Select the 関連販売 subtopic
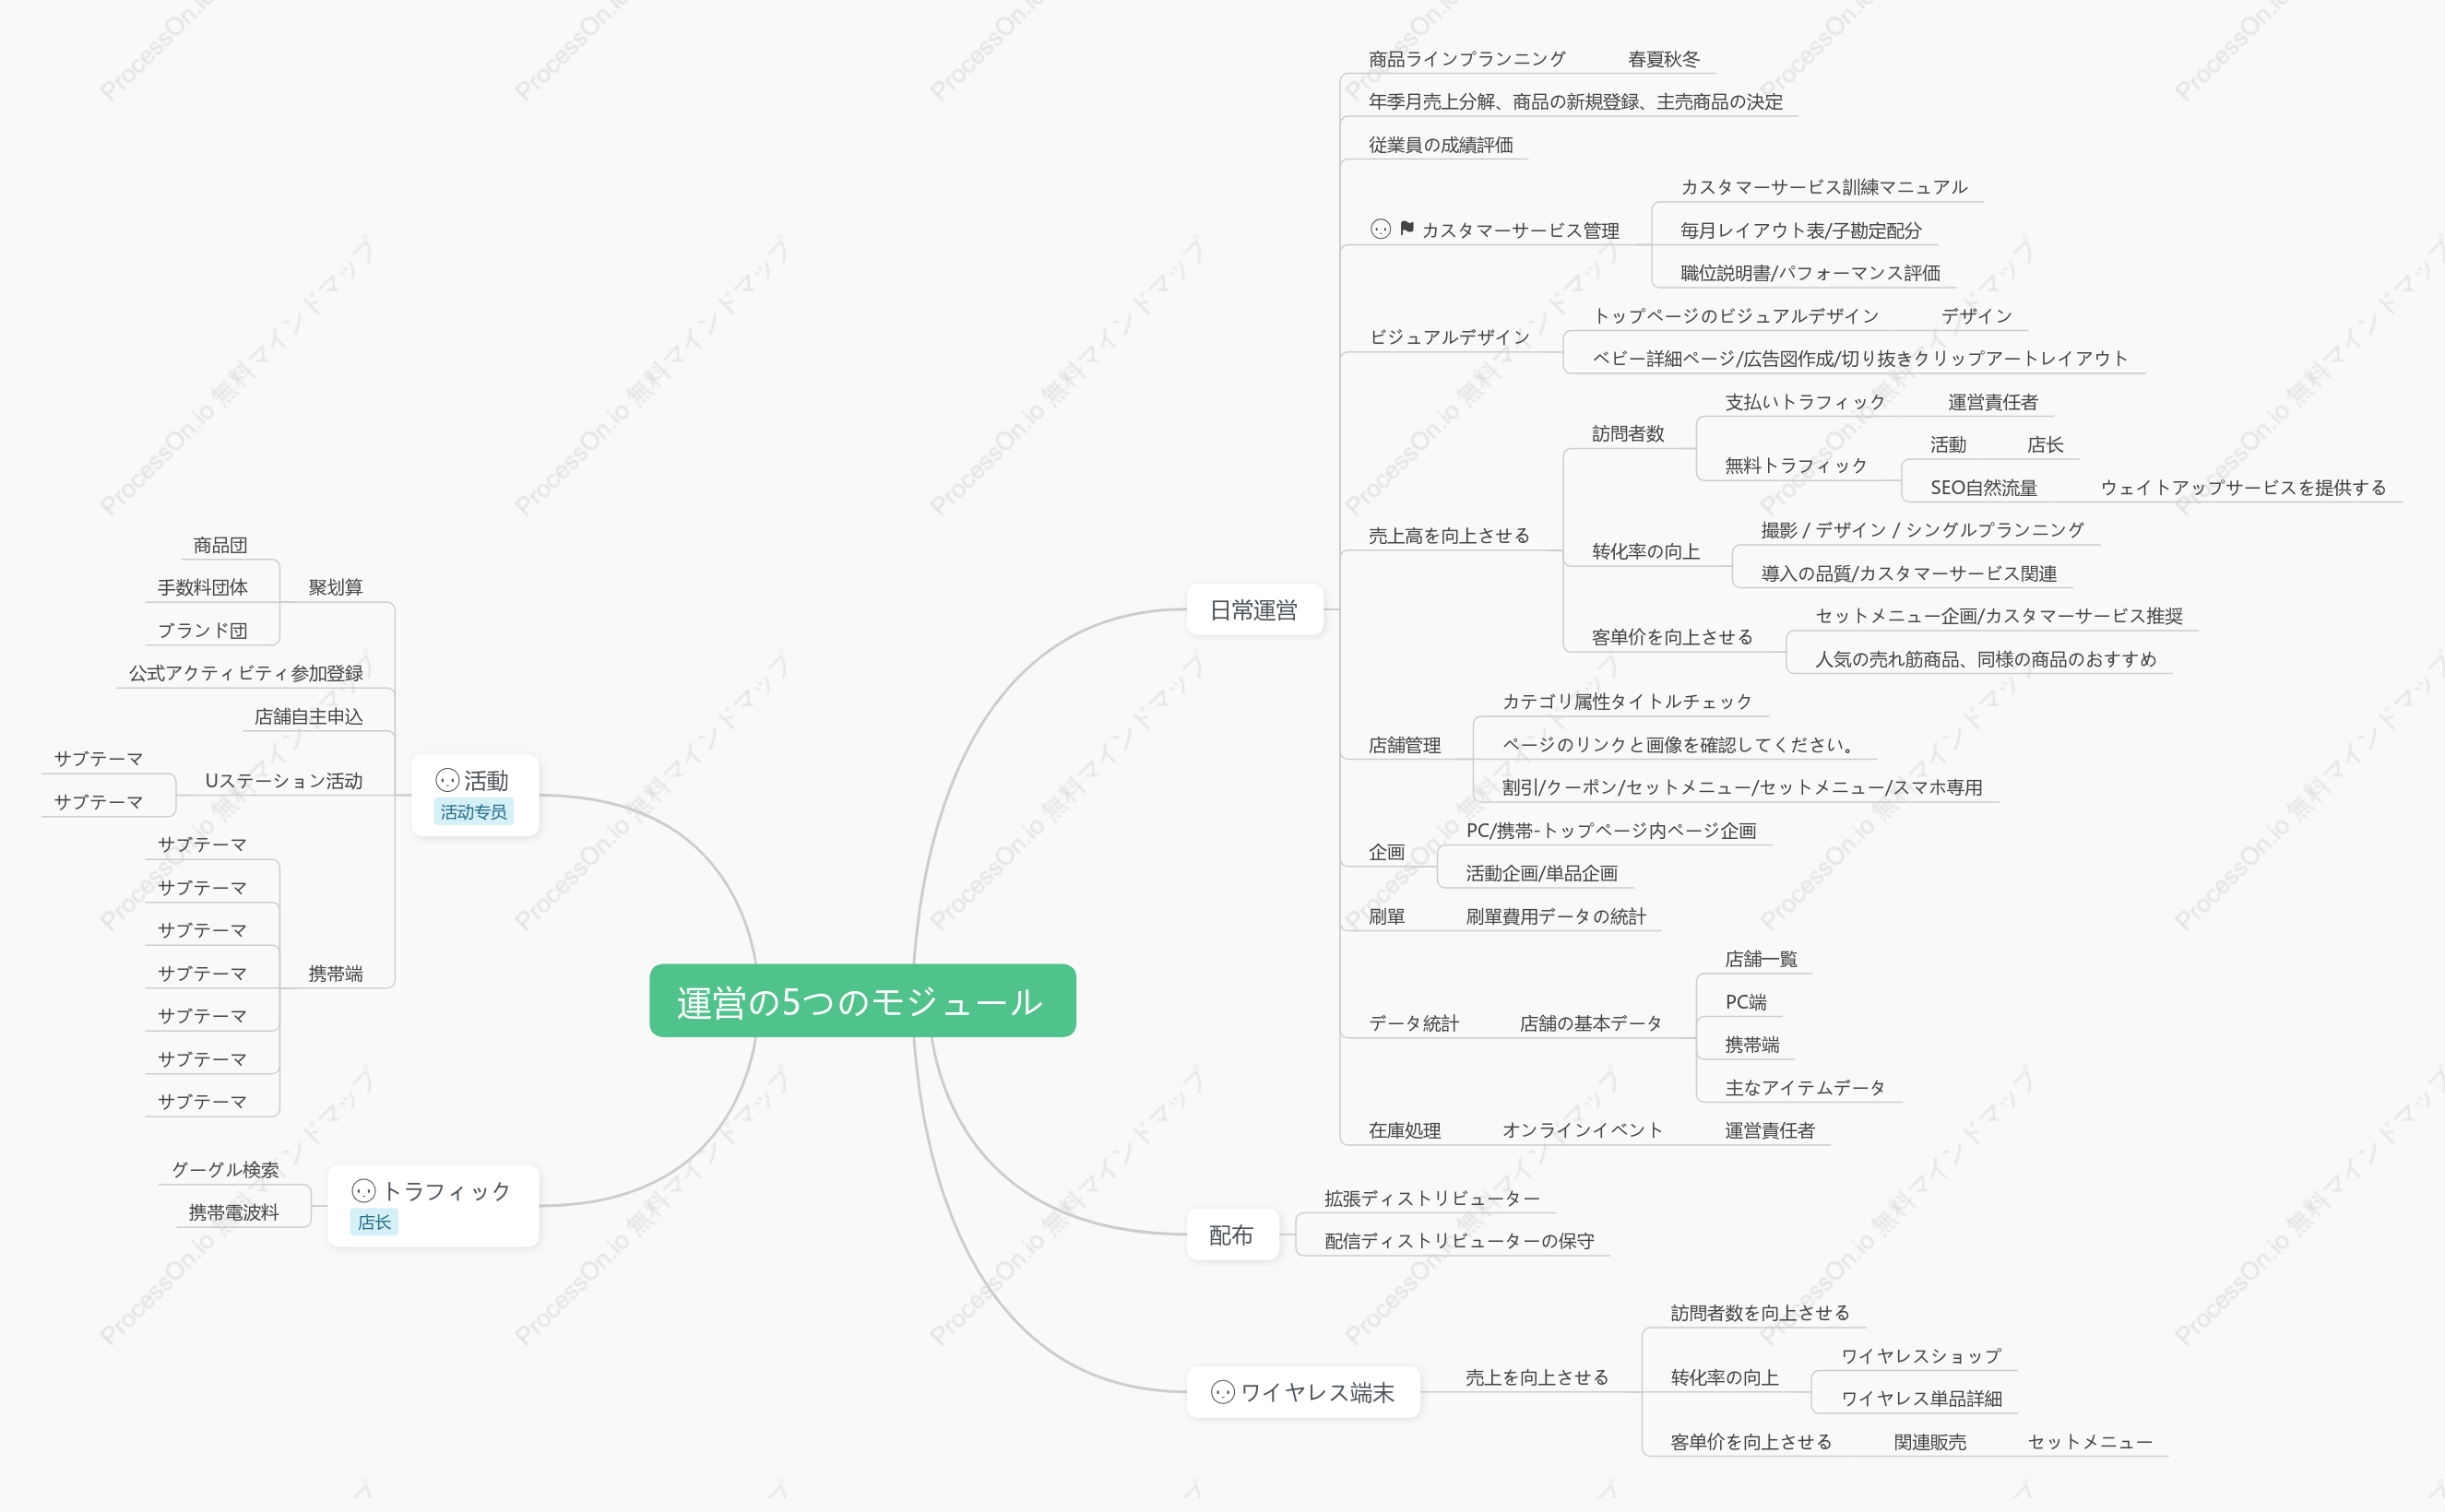Image resolution: width=2445 pixels, height=1512 pixels. tap(1929, 1442)
